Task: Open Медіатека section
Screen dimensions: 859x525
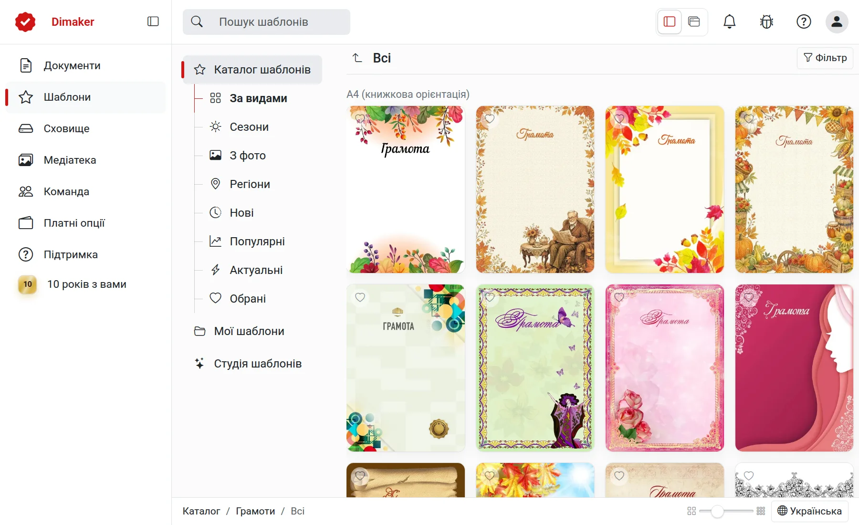Action: tap(85, 160)
